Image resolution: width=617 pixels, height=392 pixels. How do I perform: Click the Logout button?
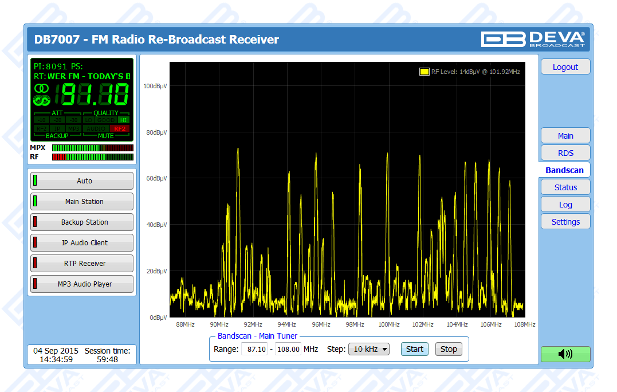coord(565,67)
